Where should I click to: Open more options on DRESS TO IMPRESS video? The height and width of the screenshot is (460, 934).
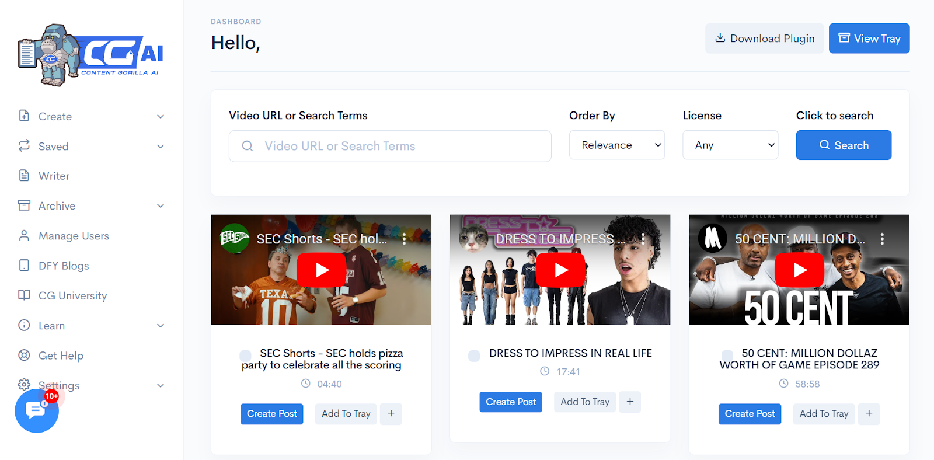tap(643, 239)
